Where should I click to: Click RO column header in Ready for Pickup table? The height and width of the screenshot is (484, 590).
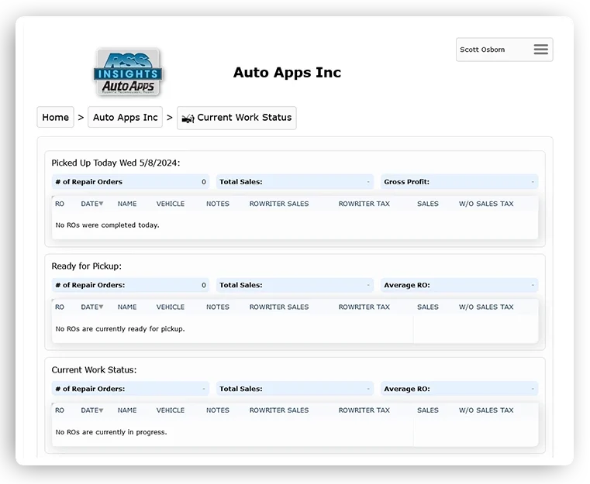(x=60, y=307)
